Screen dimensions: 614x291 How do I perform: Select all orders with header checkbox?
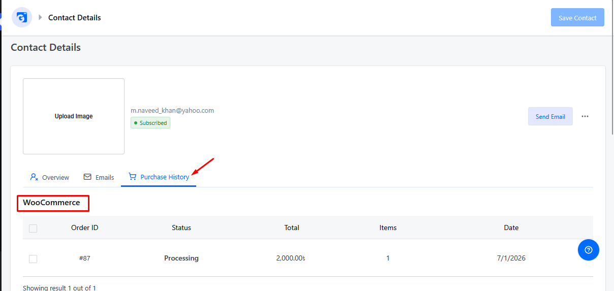point(33,229)
